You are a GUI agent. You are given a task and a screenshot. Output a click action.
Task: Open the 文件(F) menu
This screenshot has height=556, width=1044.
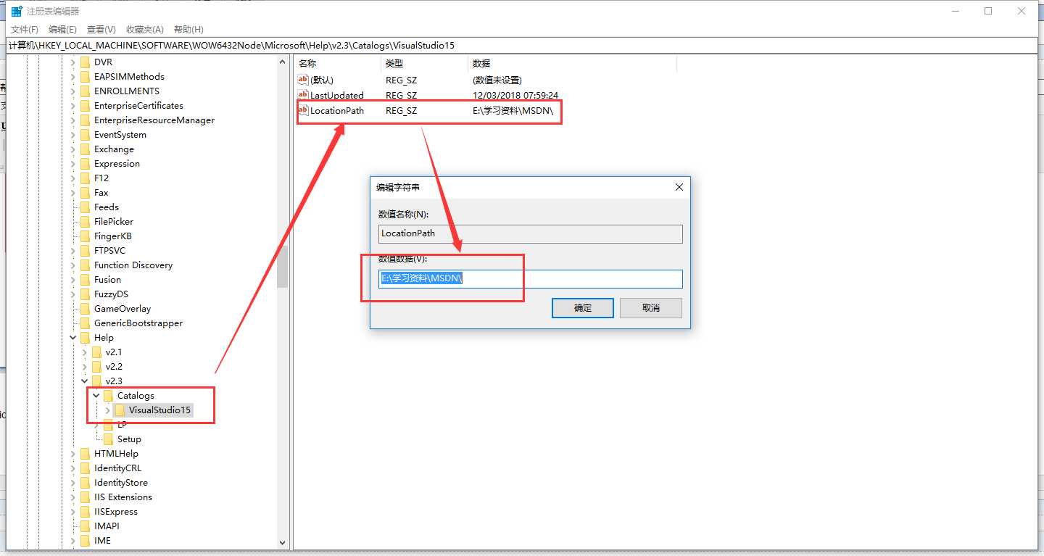tap(25, 30)
